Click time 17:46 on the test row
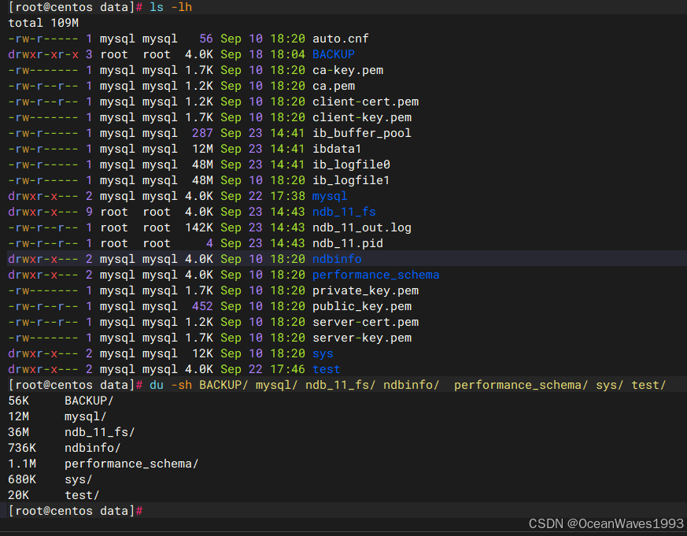This screenshot has width=687, height=536. (287, 369)
